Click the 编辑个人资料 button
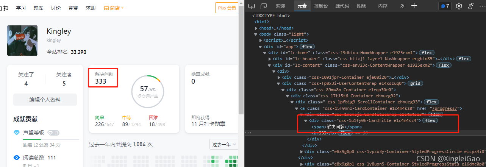 (45, 100)
